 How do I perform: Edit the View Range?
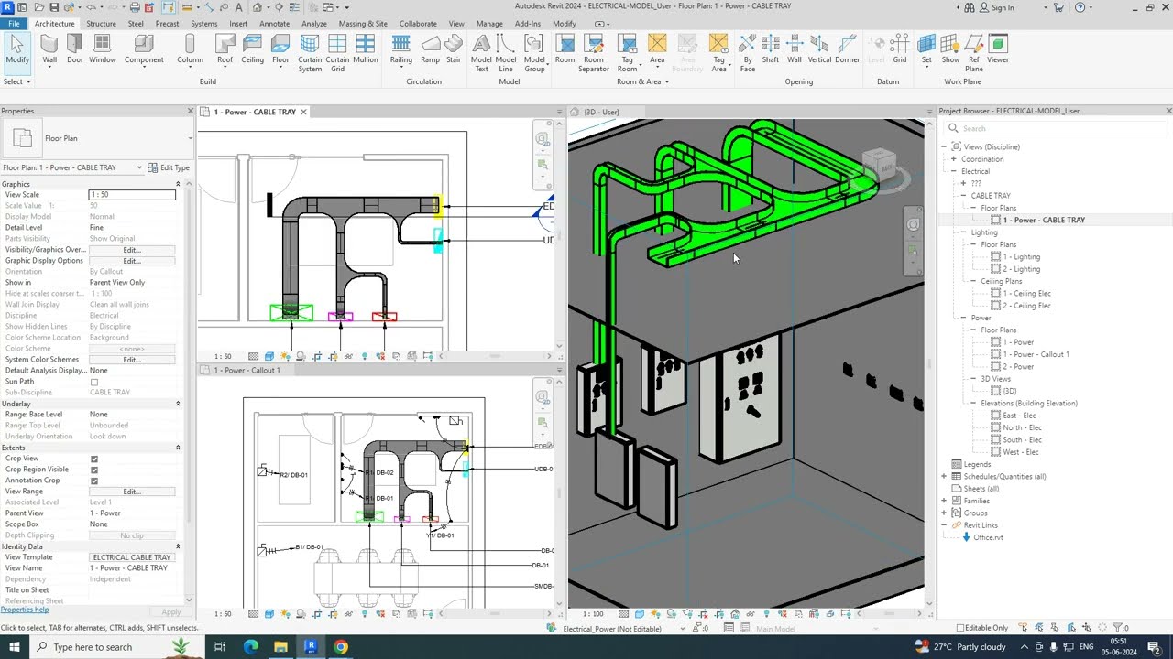(x=132, y=492)
